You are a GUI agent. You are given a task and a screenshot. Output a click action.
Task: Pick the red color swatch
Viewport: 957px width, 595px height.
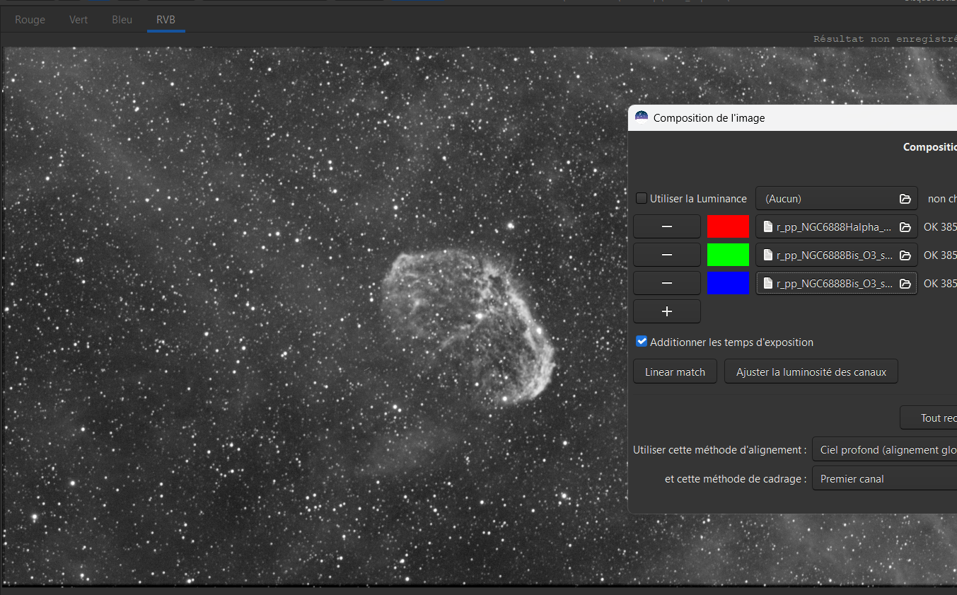(x=728, y=226)
